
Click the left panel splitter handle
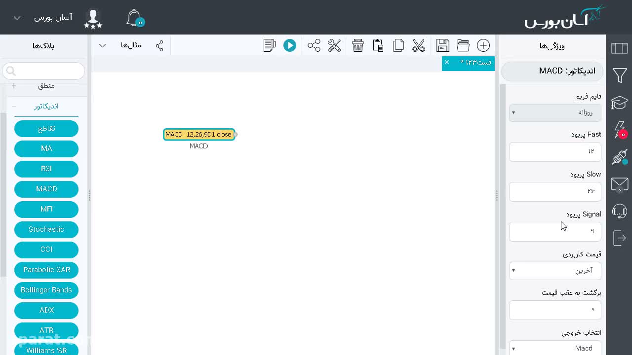point(89,195)
